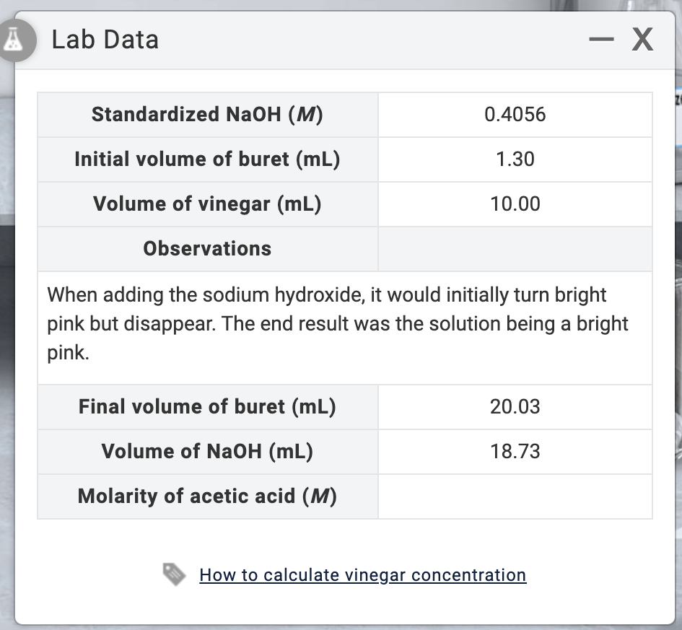
Task: Click the Lab Data window title
Action: (105, 40)
